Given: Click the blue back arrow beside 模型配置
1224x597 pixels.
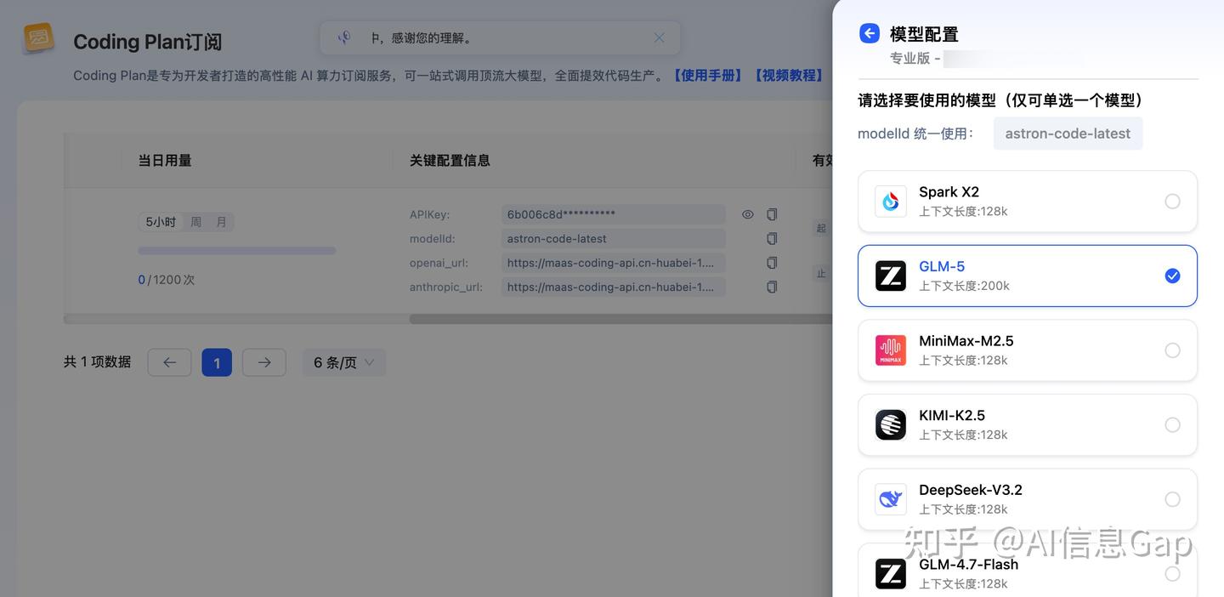Looking at the screenshot, I should coord(869,33).
